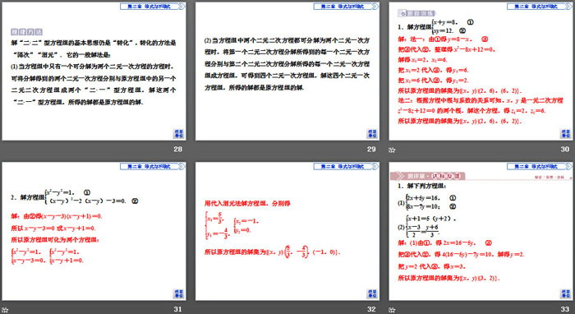Click the animation star icon under slide 30
Viewport: 575px width, 314px height.
(x=392, y=150)
